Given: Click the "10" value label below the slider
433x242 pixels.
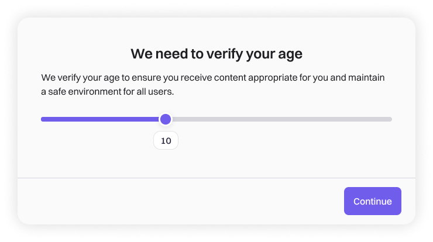Looking at the screenshot, I should (x=166, y=140).
